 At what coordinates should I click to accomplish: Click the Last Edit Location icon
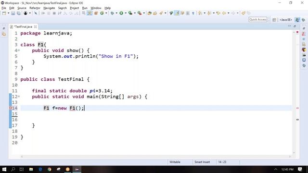point(218,13)
